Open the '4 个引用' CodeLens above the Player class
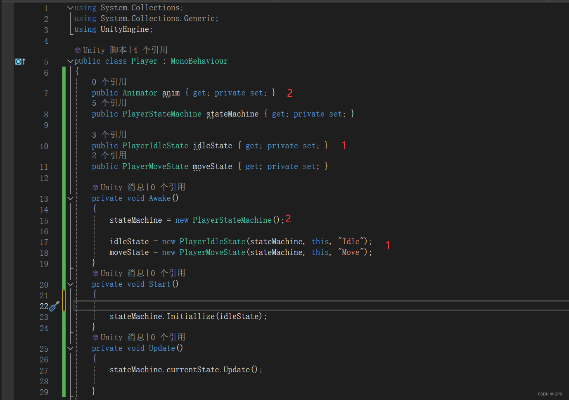569x400 pixels. [x=150, y=50]
